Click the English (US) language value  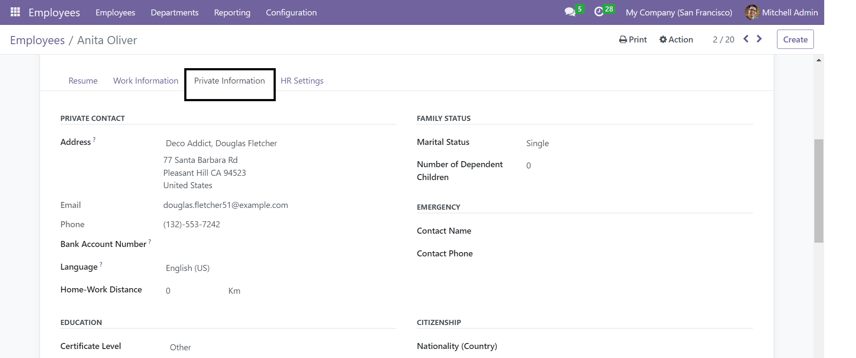pyautogui.click(x=188, y=268)
